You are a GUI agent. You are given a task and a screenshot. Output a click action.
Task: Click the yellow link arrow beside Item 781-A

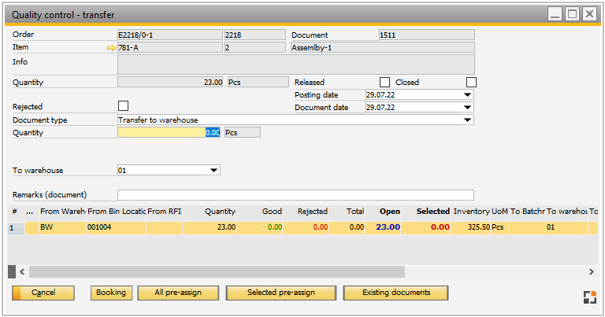pos(111,48)
